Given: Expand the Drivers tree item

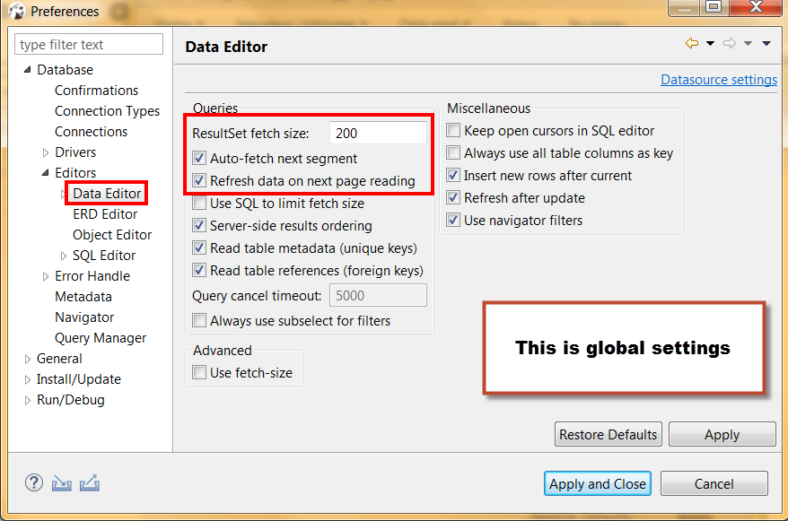Looking at the screenshot, I should tap(45, 152).
